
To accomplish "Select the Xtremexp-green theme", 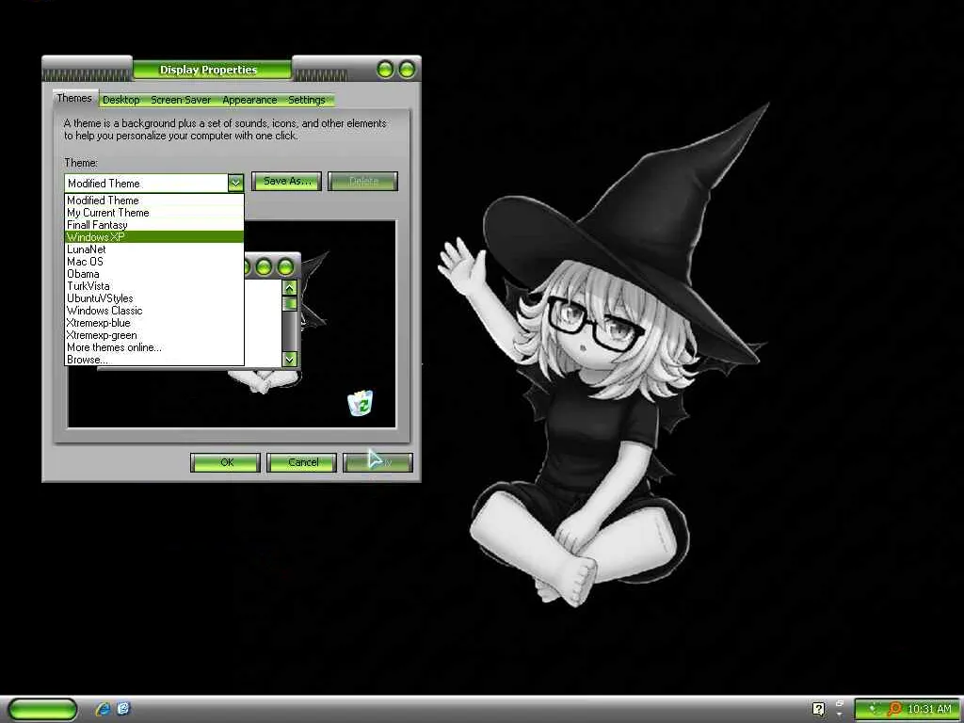I will click(x=154, y=336).
